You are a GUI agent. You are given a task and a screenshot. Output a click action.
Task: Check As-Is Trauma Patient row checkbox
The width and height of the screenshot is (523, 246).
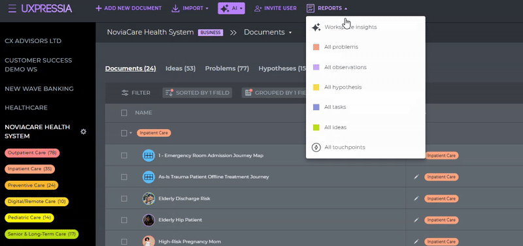point(124,177)
